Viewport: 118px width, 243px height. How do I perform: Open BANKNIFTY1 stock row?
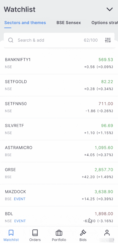59,63
